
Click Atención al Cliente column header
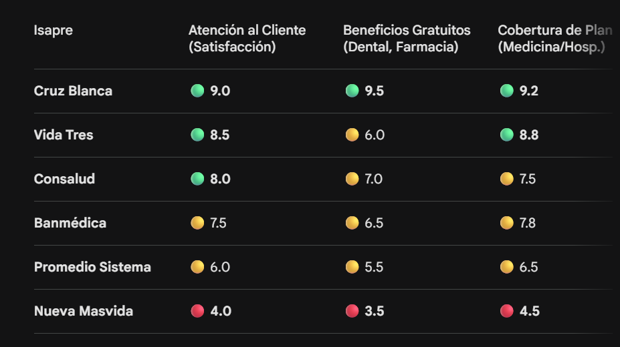(247, 39)
